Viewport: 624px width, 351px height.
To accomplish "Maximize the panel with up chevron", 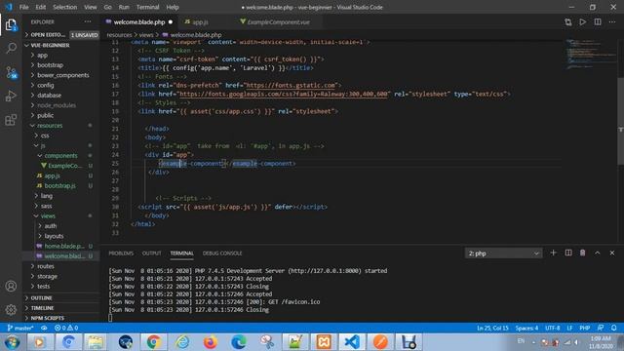I will (598, 253).
